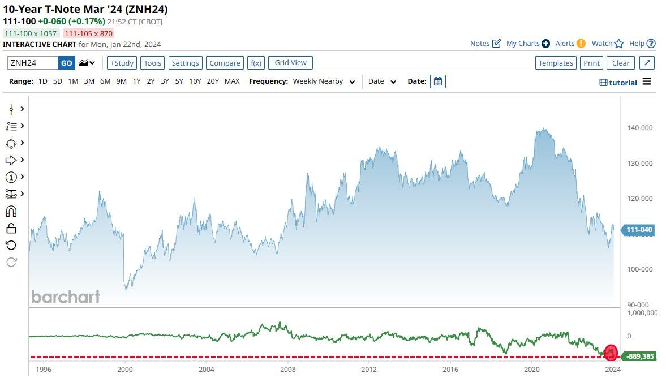Image resolution: width=666 pixels, height=378 pixels.
Task: Open the Frequency Weekly Nearby dropdown
Action: click(x=324, y=81)
